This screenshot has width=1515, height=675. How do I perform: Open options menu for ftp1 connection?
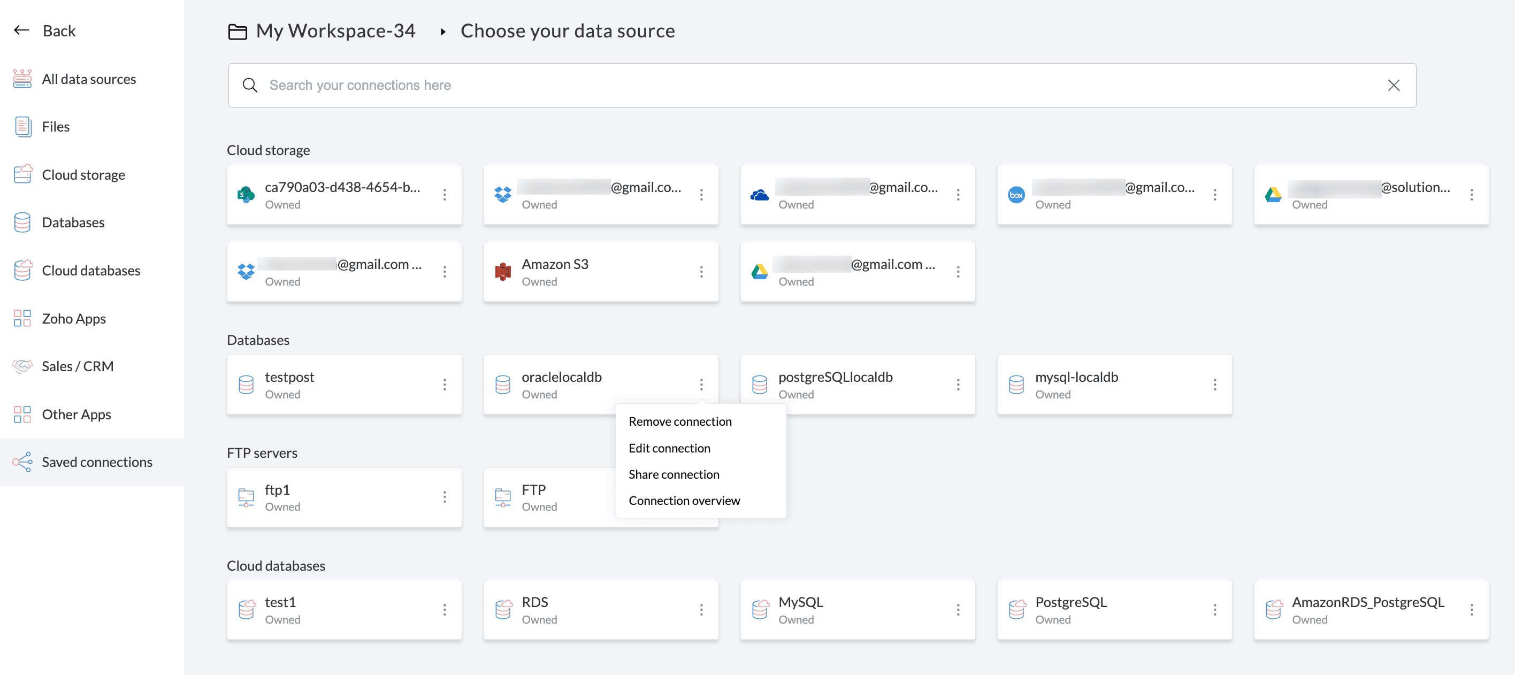[x=445, y=497]
